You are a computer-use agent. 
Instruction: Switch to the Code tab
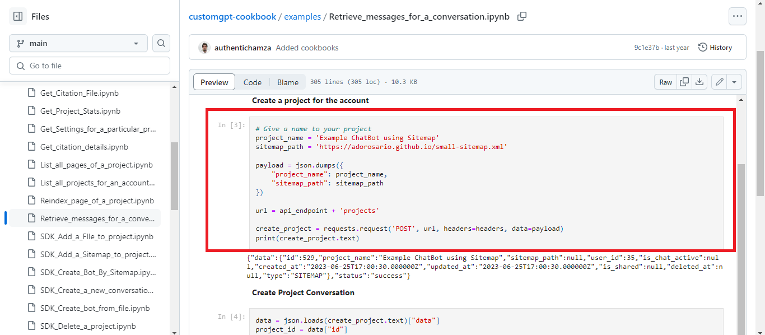click(252, 82)
